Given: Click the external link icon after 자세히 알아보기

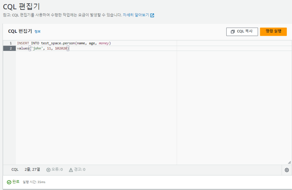Looking at the screenshot, I should (x=152, y=15).
